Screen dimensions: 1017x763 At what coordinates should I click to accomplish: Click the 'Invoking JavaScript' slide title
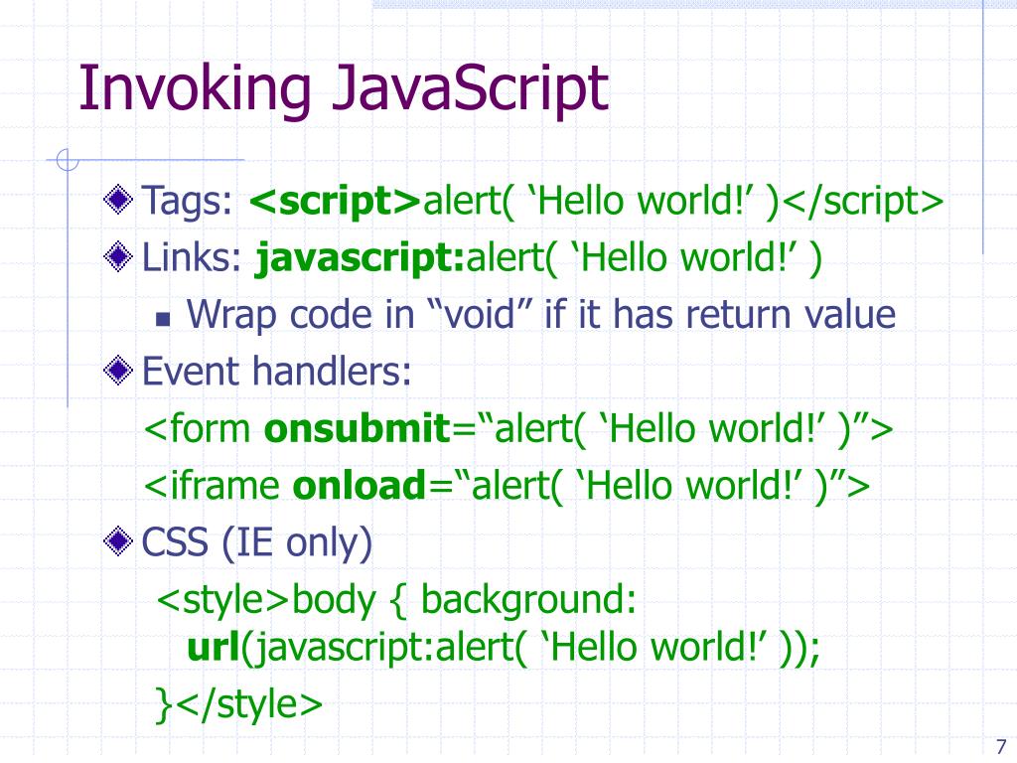point(344,89)
